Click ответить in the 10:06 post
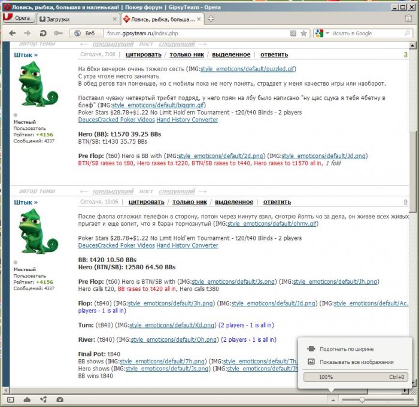The width and height of the screenshot is (419, 407). [x=277, y=202]
